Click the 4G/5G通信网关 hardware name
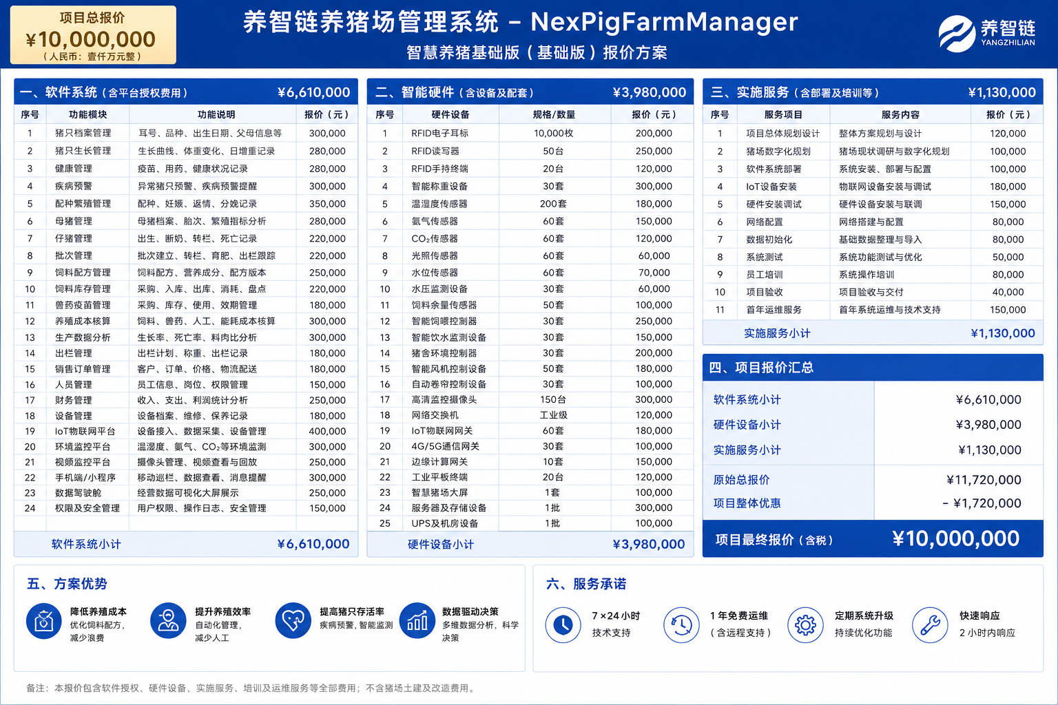Viewport: 1058px width, 705px height. click(446, 446)
